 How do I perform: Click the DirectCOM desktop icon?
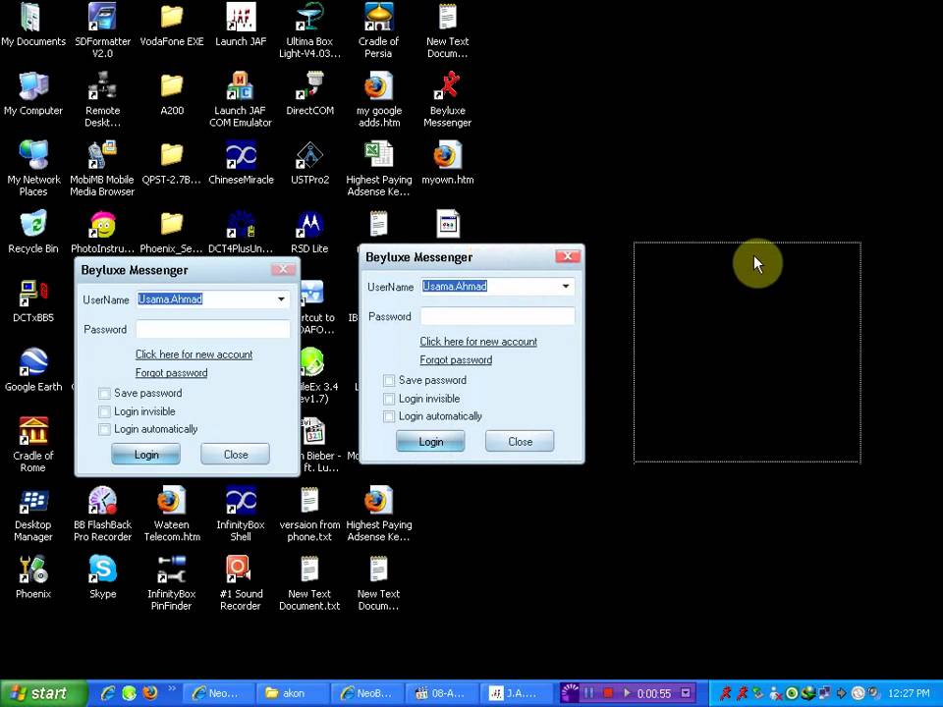pos(309,93)
